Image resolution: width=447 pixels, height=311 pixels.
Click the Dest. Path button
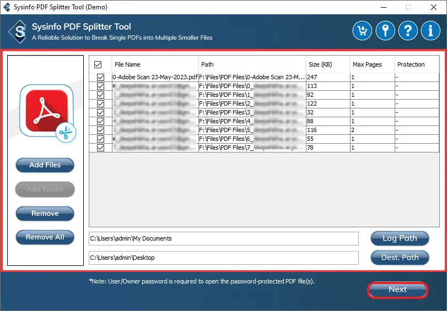pyautogui.click(x=400, y=258)
